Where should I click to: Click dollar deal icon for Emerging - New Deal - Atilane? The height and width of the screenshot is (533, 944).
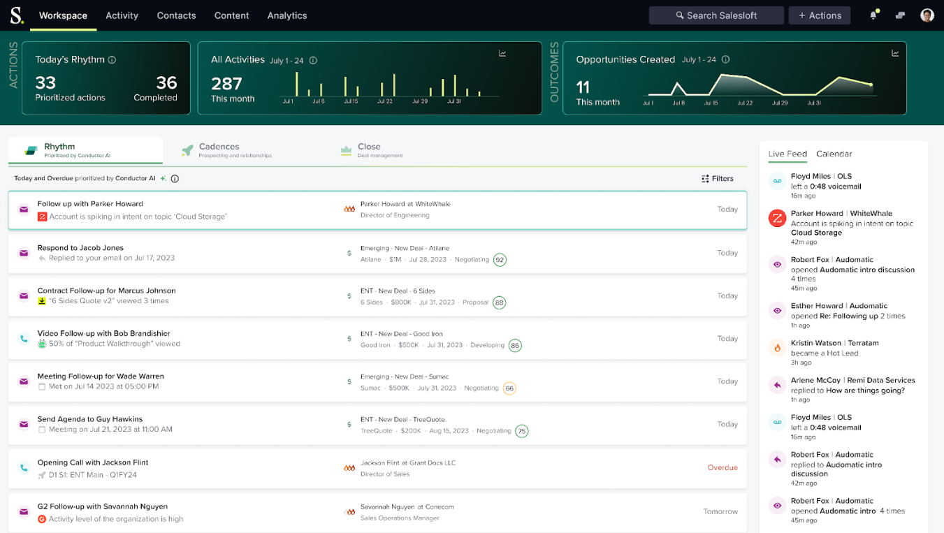click(x=349, y=253)
